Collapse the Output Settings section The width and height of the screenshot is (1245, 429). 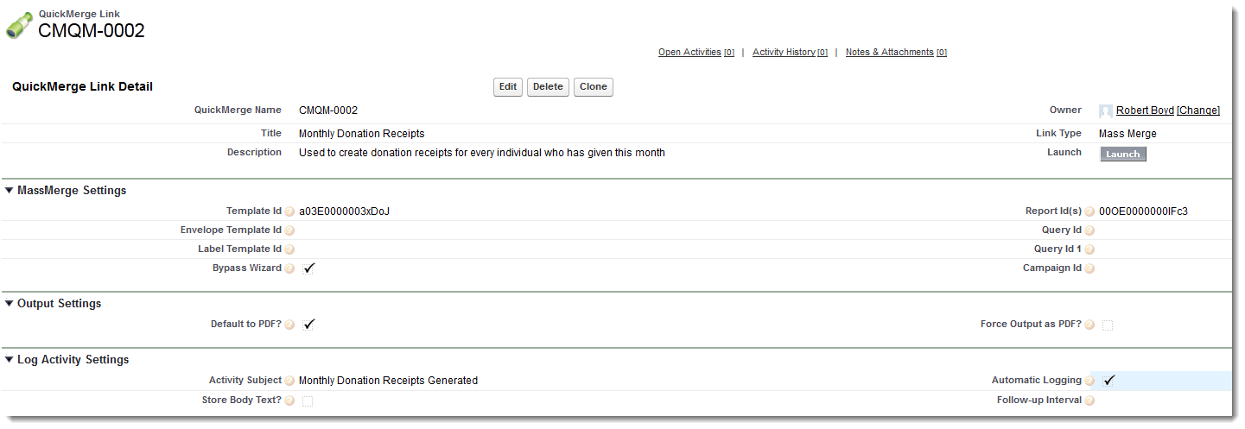point(10,304)
